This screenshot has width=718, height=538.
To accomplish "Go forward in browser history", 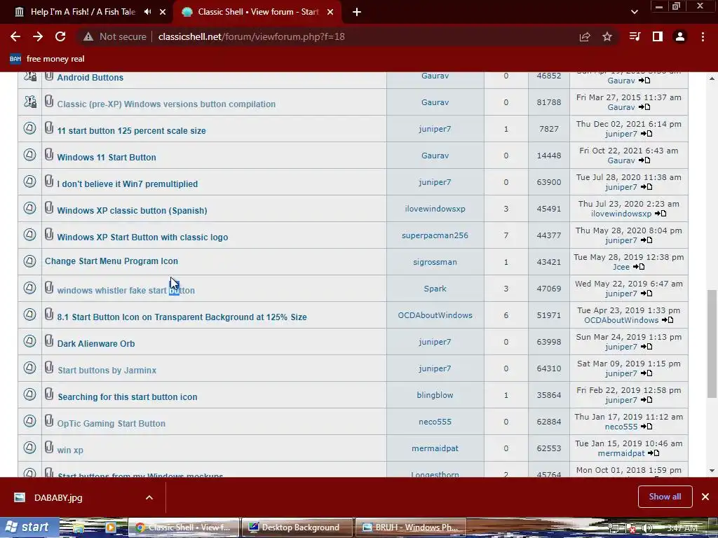I will (x=38, y=36).
